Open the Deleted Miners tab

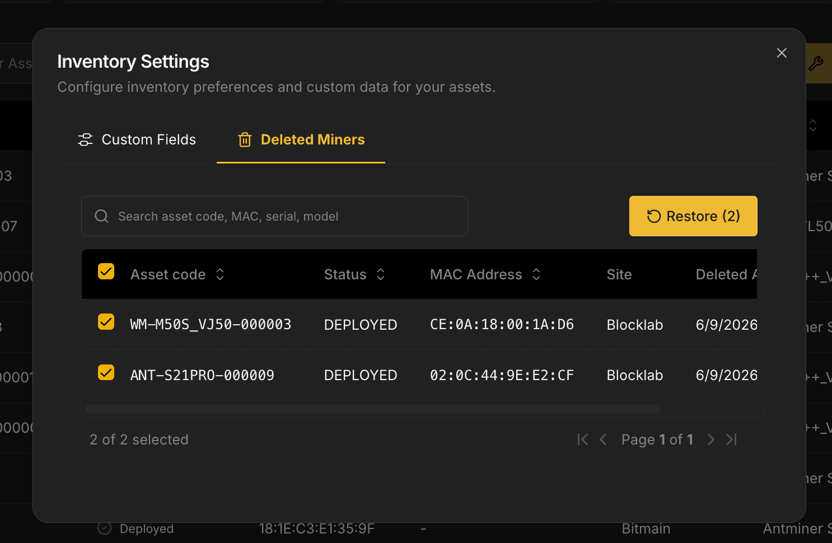click(301, 139)
